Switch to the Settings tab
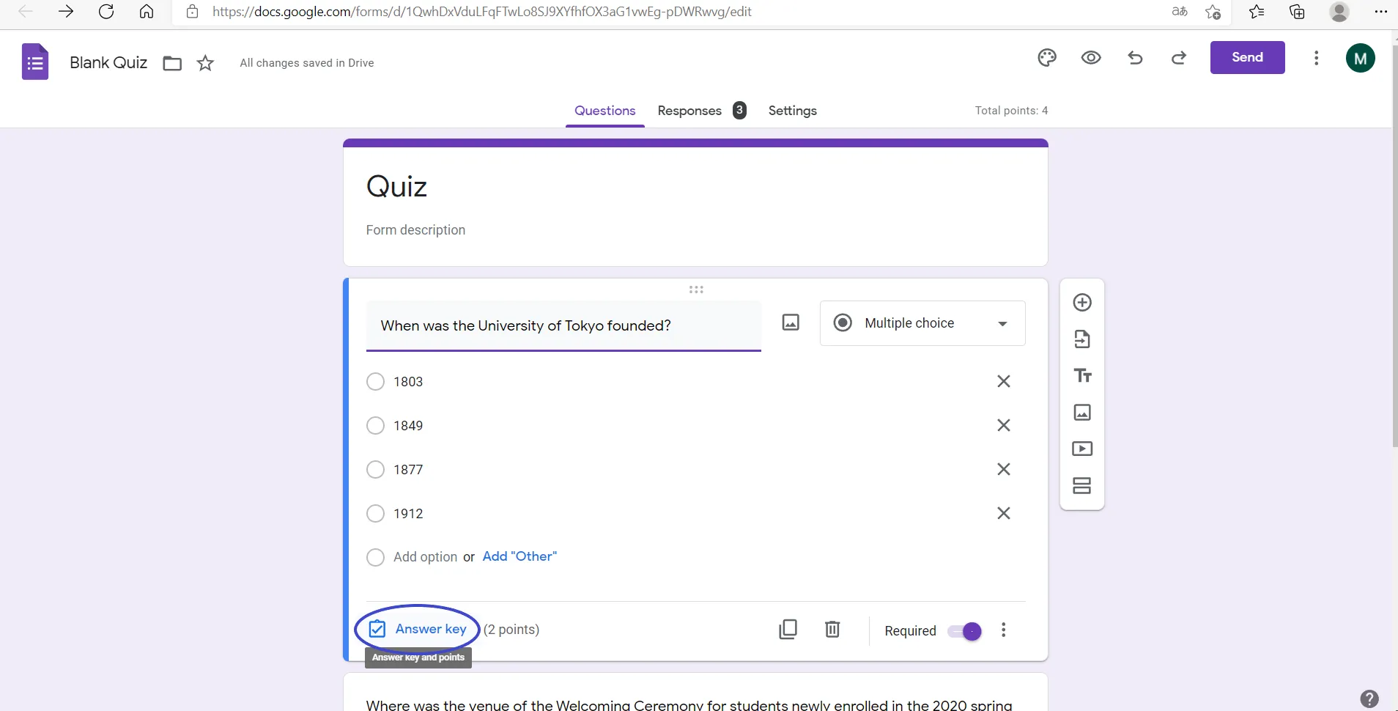 pyautogui.click(x=792, y=111)
